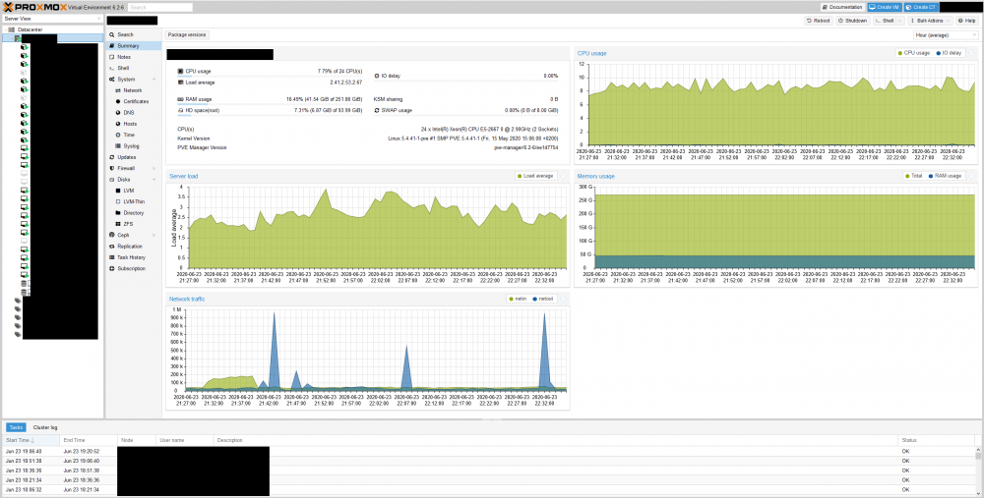
Task: Open Documentation from top bar
Action: tap(842, 7)
